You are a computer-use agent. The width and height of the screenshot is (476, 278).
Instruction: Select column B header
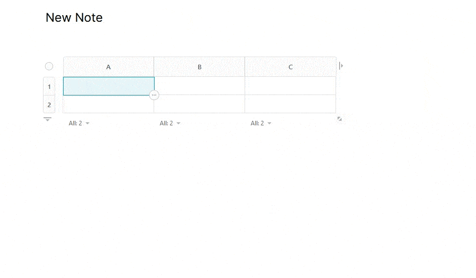point(200,67)
